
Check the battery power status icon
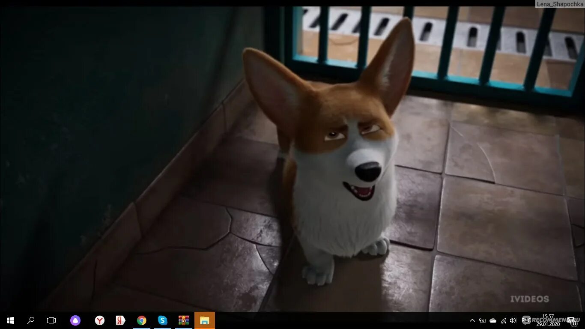(x=483, y=320)
